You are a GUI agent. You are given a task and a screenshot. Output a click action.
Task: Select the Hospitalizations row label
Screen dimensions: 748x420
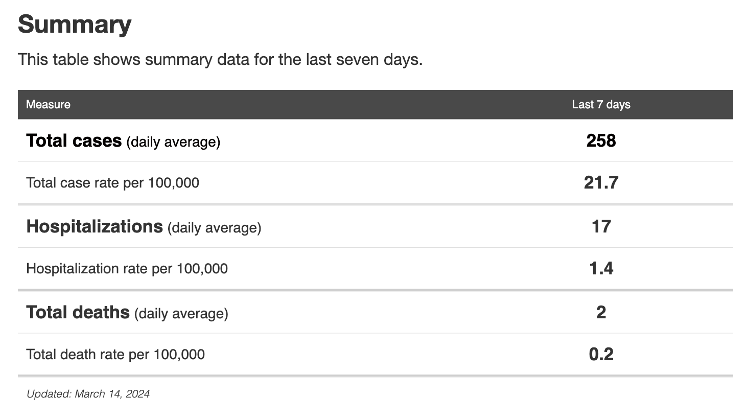(x=95, y=227)
